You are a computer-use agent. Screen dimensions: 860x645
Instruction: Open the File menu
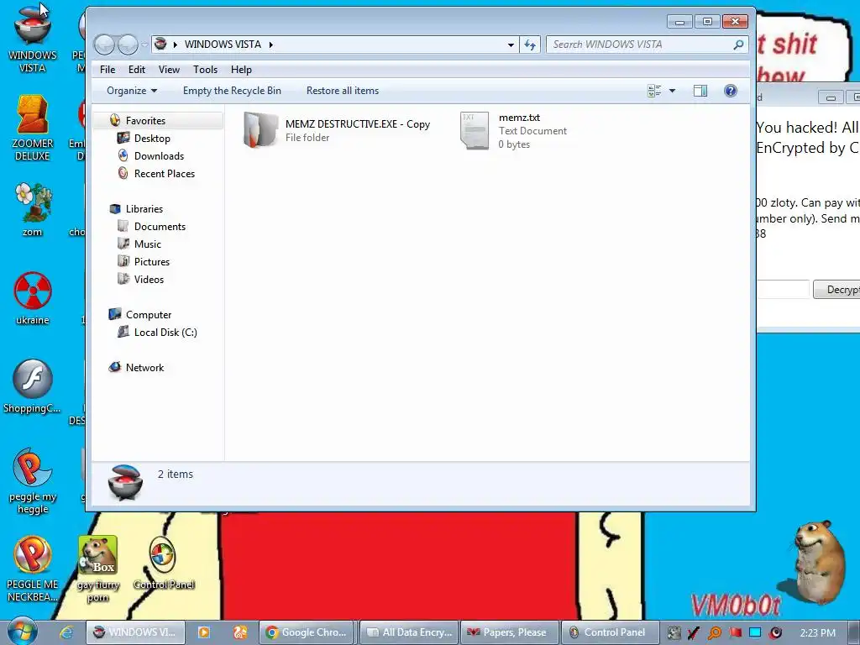[x=107, y=70]
